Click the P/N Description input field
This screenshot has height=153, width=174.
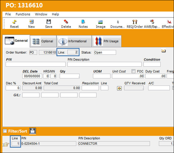tap(105, 64)
